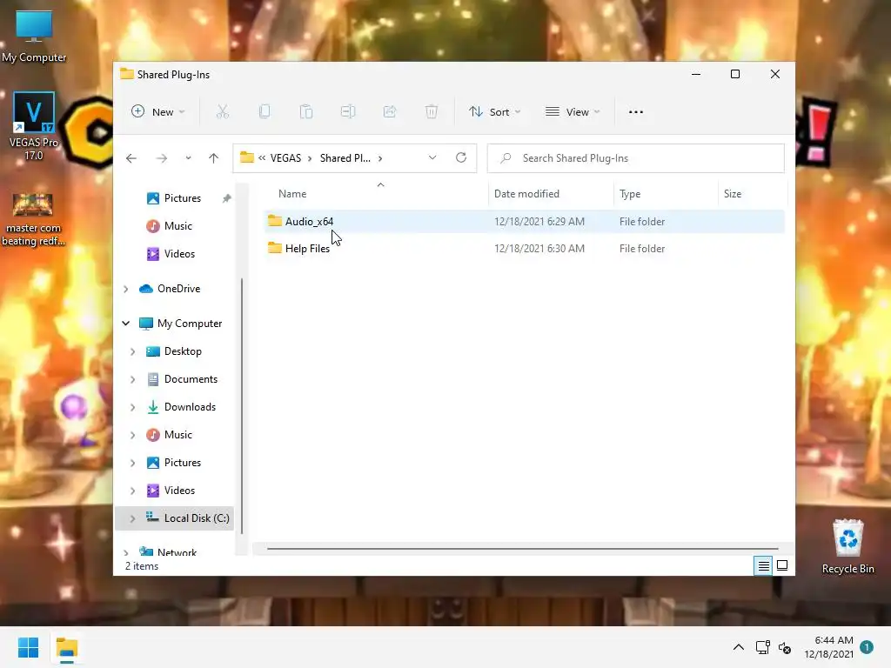The image size is (891, 668).
Task: Open address bar history dropdown
Action: (x=432, y=158)
